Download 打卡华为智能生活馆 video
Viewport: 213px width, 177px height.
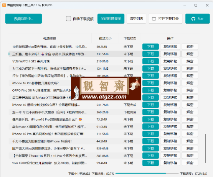(x=150, y=76)
